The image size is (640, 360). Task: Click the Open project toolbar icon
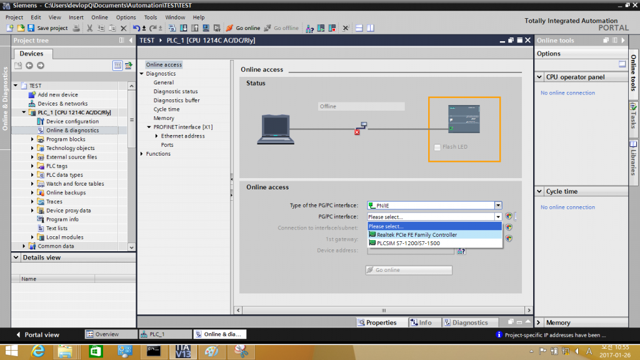coord(21,28)
